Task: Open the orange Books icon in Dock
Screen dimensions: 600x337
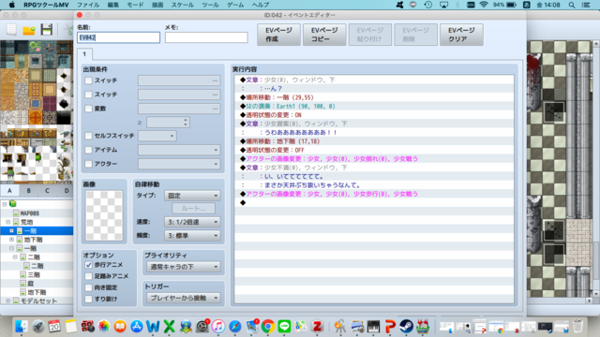Action: point(120,327)
